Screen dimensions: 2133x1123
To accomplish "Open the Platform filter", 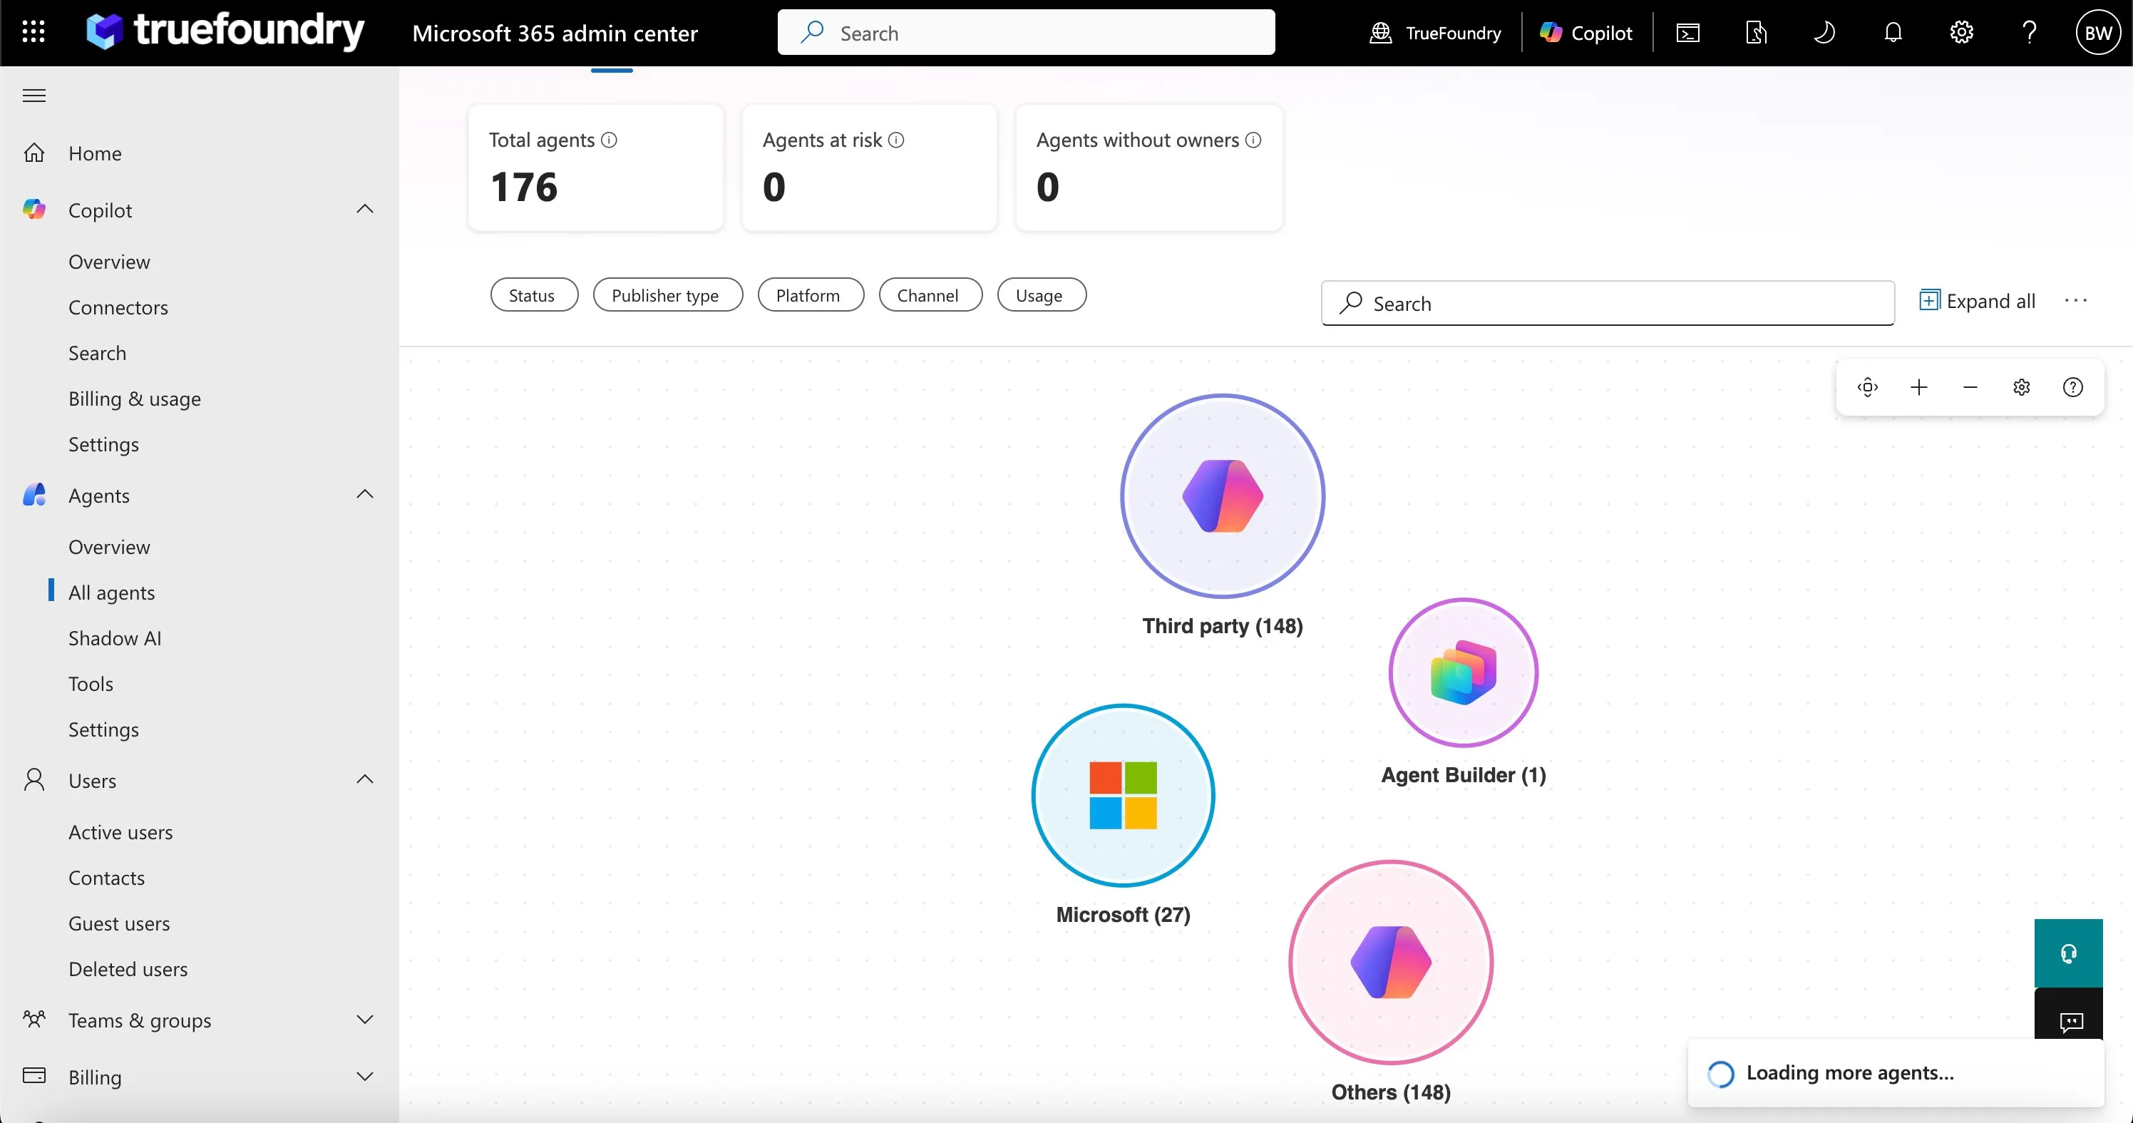I will (811, 294).
